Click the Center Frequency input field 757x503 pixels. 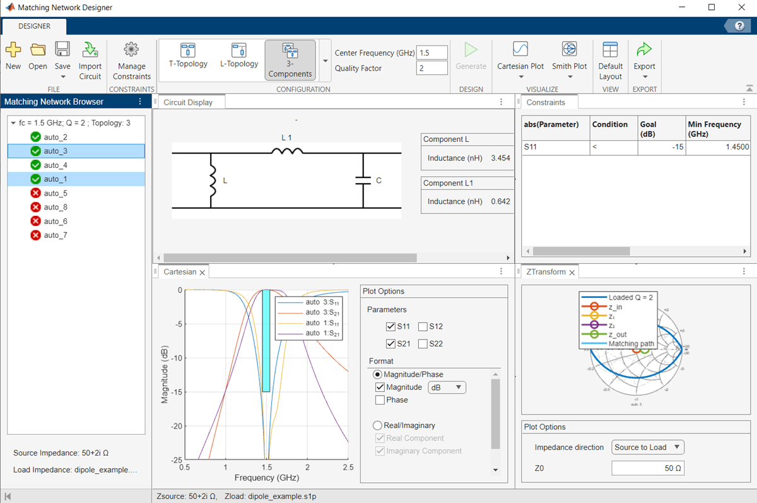coord(432,53)
